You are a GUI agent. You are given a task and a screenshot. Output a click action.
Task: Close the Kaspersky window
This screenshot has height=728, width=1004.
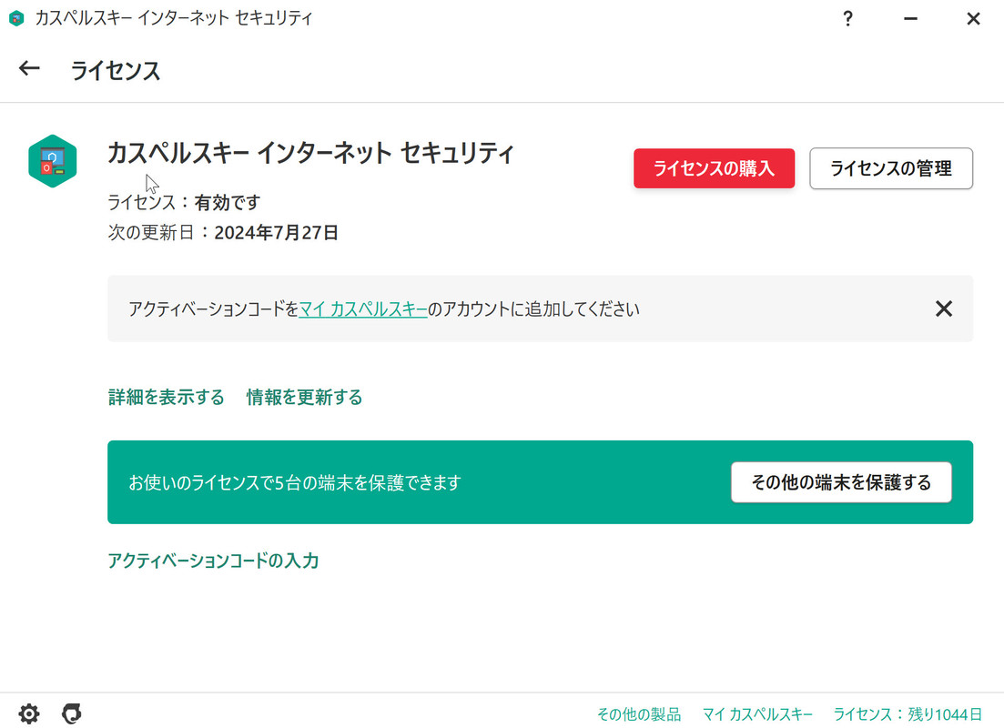click(973, 18)
